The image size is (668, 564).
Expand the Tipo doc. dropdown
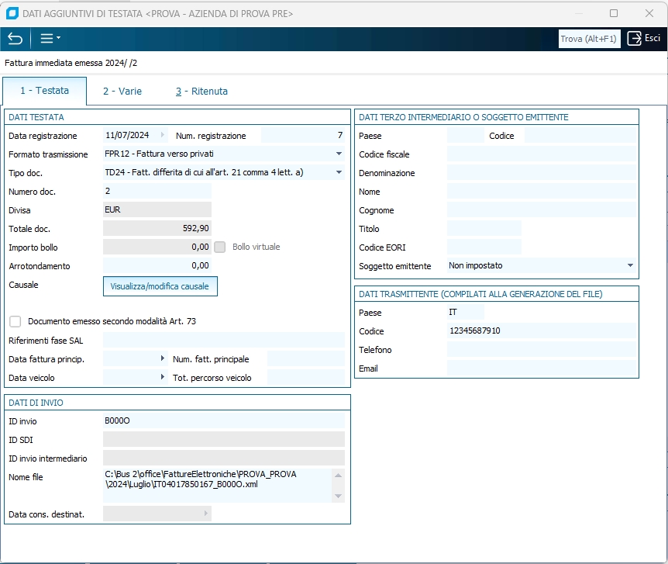coord(339,173)
